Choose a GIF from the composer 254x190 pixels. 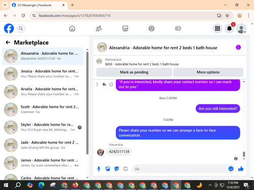pos(125,169)
